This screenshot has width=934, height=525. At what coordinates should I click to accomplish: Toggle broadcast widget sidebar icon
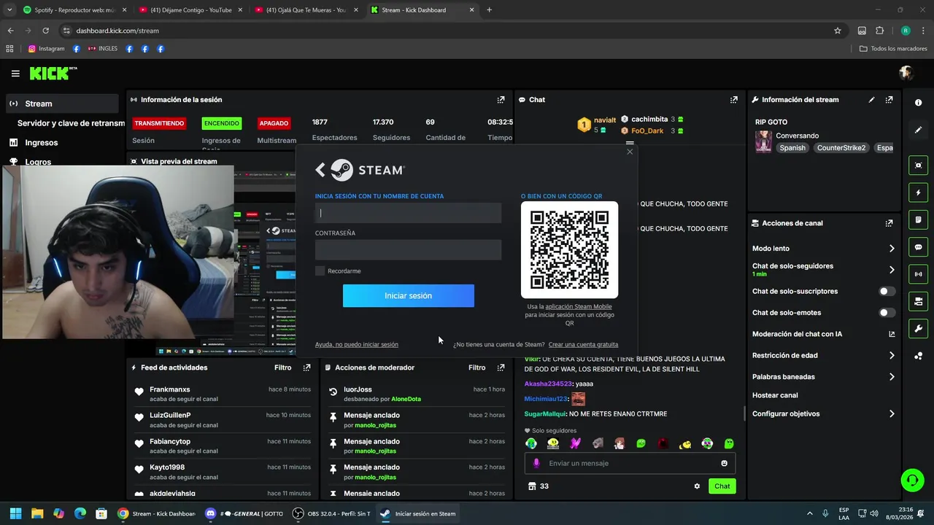point(918,274)
